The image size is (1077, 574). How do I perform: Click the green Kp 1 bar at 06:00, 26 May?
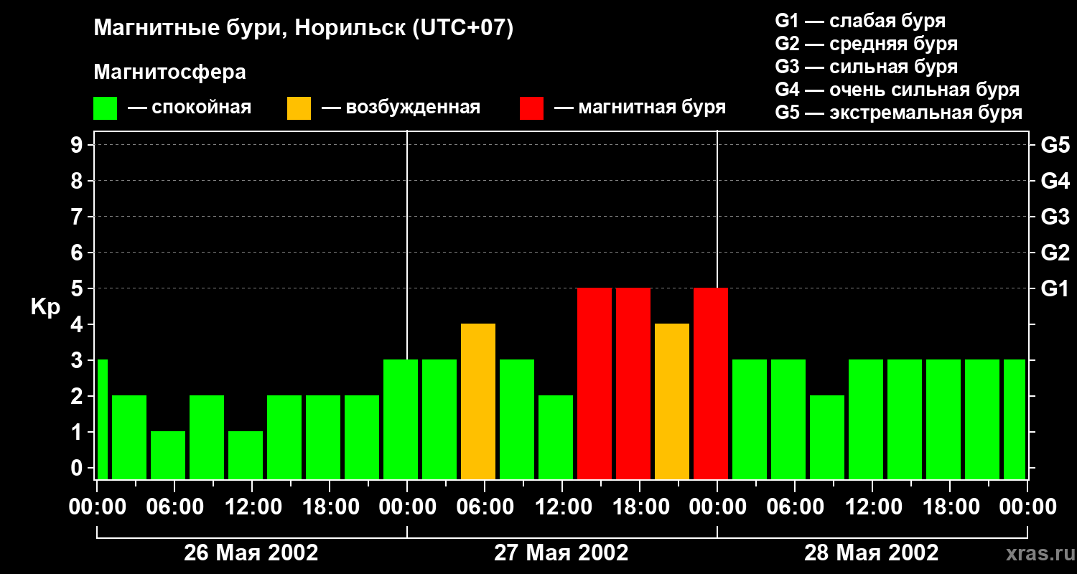click(x=168, y=455)
